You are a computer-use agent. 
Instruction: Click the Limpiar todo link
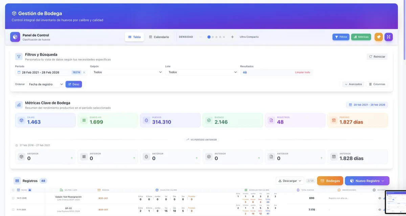click(302, 72)
